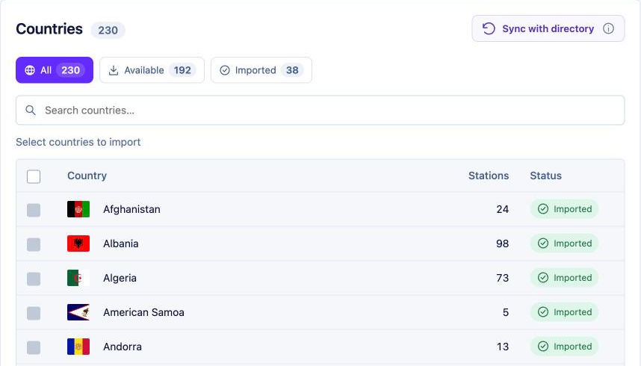Click the Select countries to import text

click(78, 142)
